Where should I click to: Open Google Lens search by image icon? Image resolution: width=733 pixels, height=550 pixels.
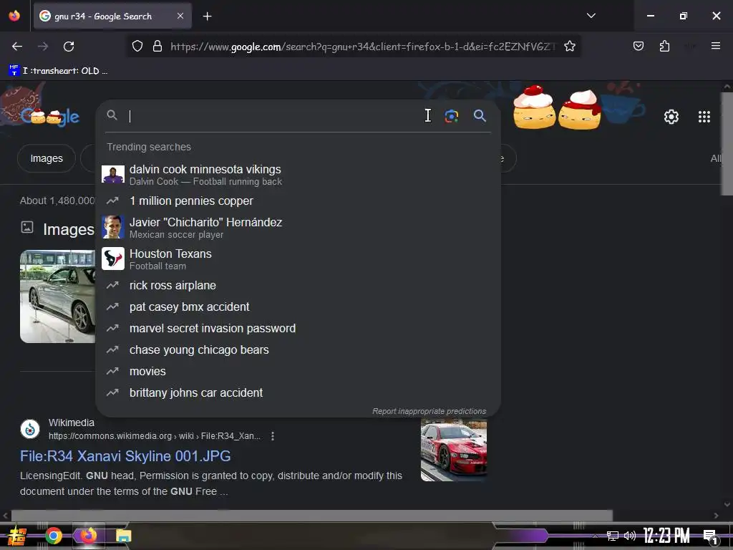click(451, 116)
